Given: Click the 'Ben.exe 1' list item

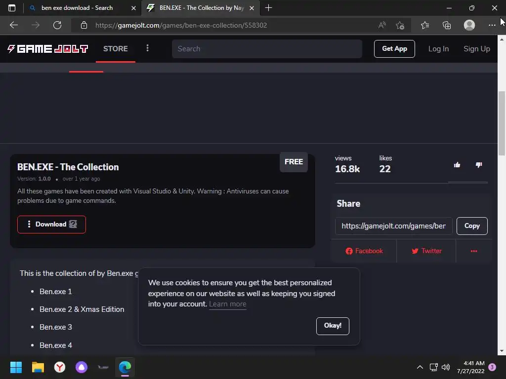Looking at the screenshot, I should (x=55, y=292).
